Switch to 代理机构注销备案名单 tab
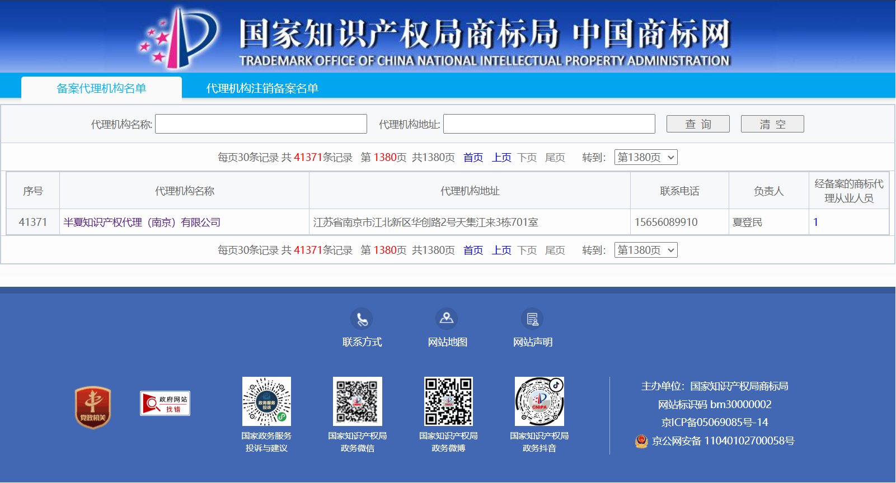896x483 pixels. pos(262,88)
